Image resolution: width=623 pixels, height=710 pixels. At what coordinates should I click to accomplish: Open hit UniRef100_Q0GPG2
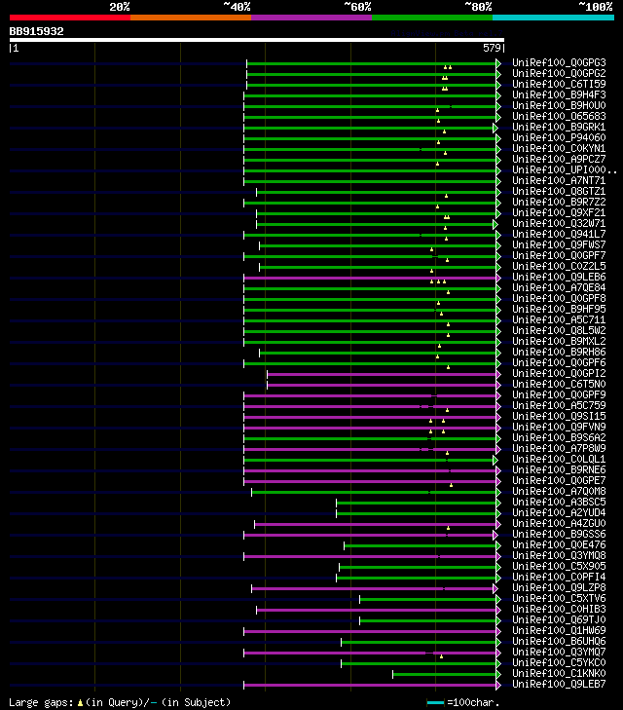(x=559, y=73)
